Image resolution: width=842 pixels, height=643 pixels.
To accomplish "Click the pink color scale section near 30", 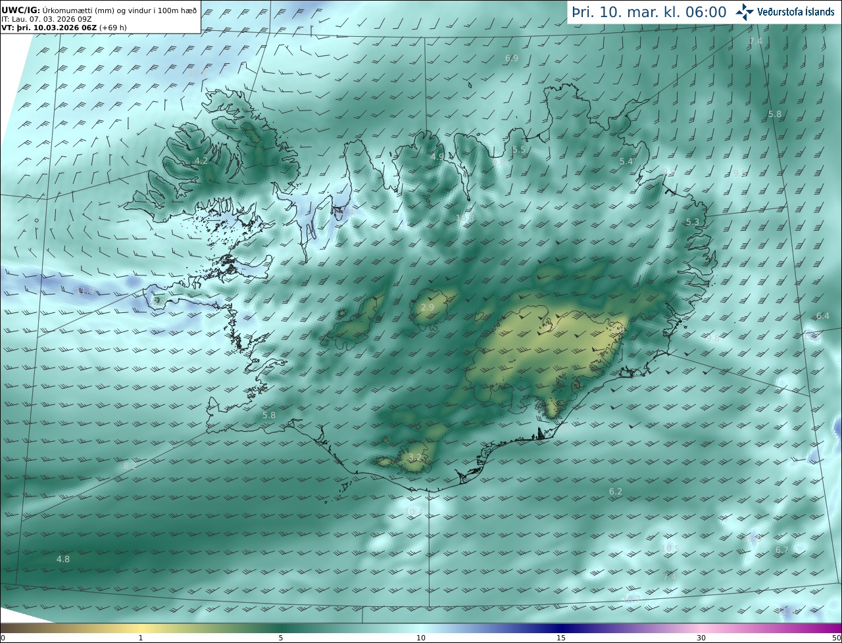I will pyautogui.click(x=701, y=629).
